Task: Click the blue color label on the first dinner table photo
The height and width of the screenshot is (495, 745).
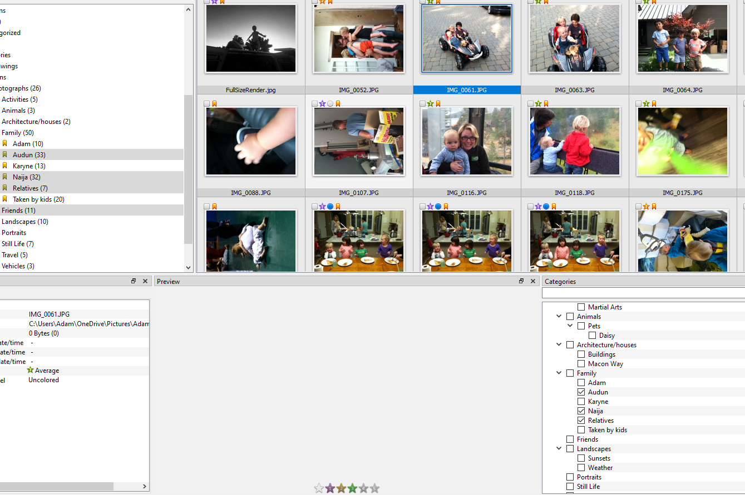Action: point(330,207)
